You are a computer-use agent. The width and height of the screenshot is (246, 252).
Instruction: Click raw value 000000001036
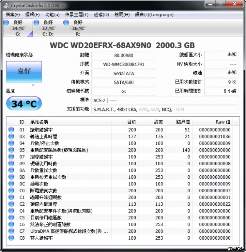[215, 137]
